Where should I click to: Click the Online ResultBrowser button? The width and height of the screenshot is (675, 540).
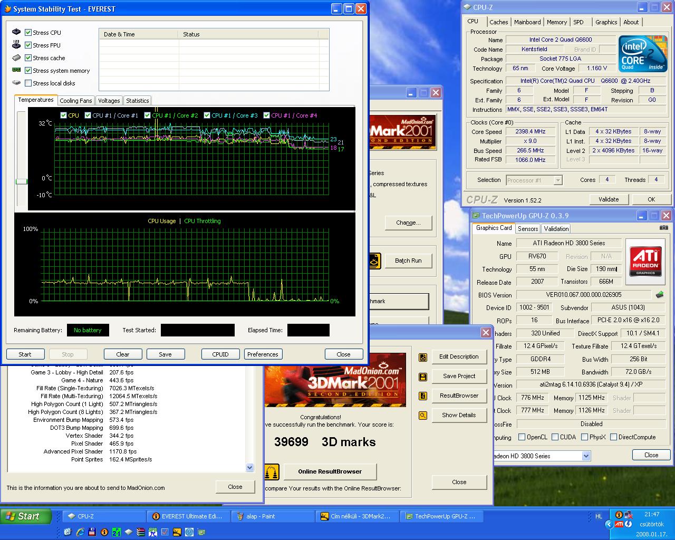coord(330,471)
